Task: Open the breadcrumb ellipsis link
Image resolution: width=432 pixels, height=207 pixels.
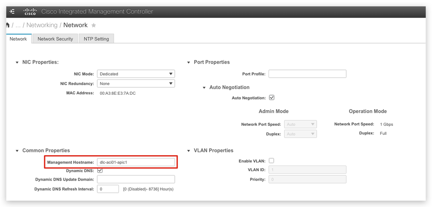Action: pyautogui.click(x=18, y=25)
